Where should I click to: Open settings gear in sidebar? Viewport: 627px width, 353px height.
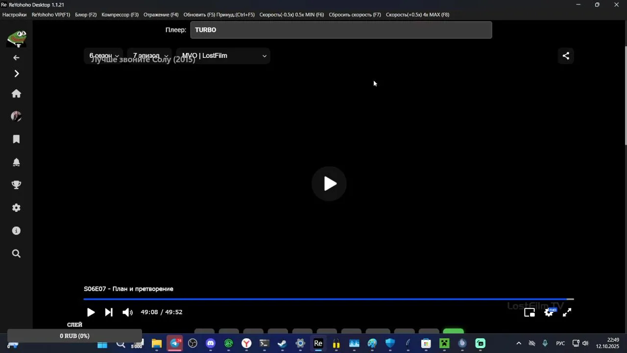[16, 208]
